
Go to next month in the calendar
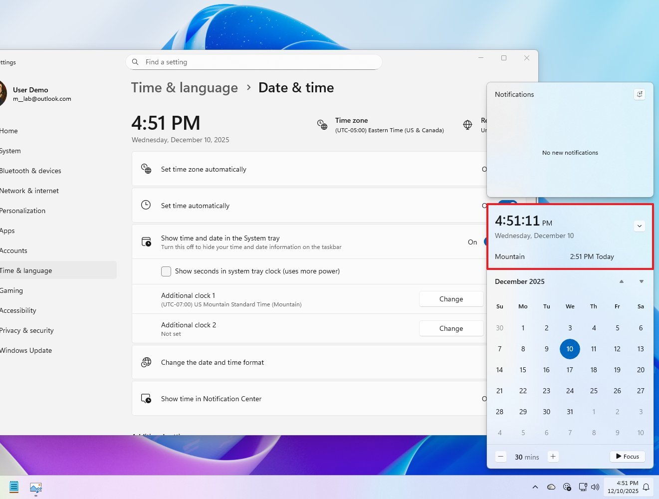pyautogui.click(x=641, y=281)
